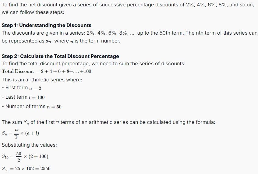
Task: Click the phrase 'we can follow these steps:'
Action: click(x=33, y=12)
